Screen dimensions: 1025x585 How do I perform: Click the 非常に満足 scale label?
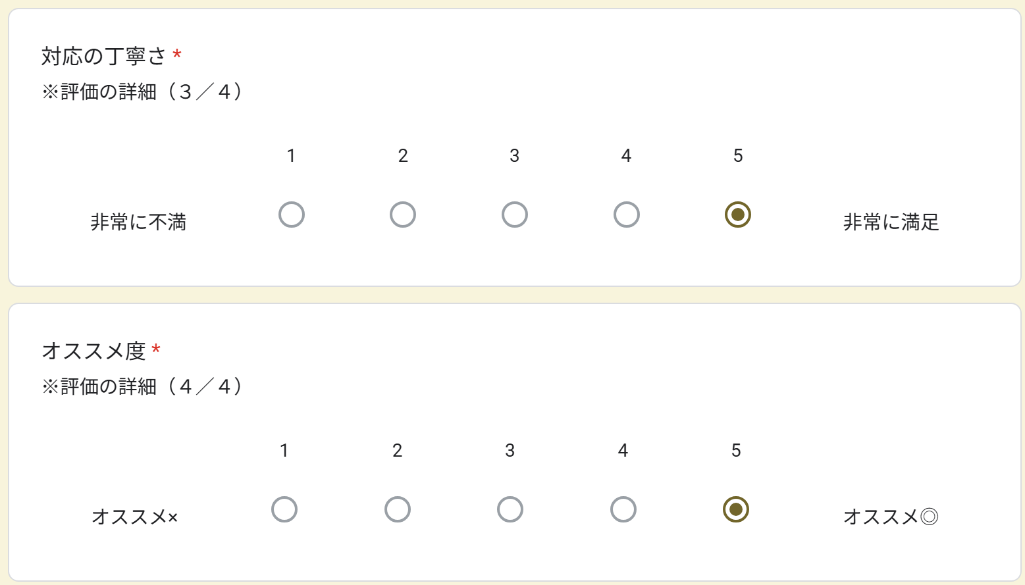point(891,222)
